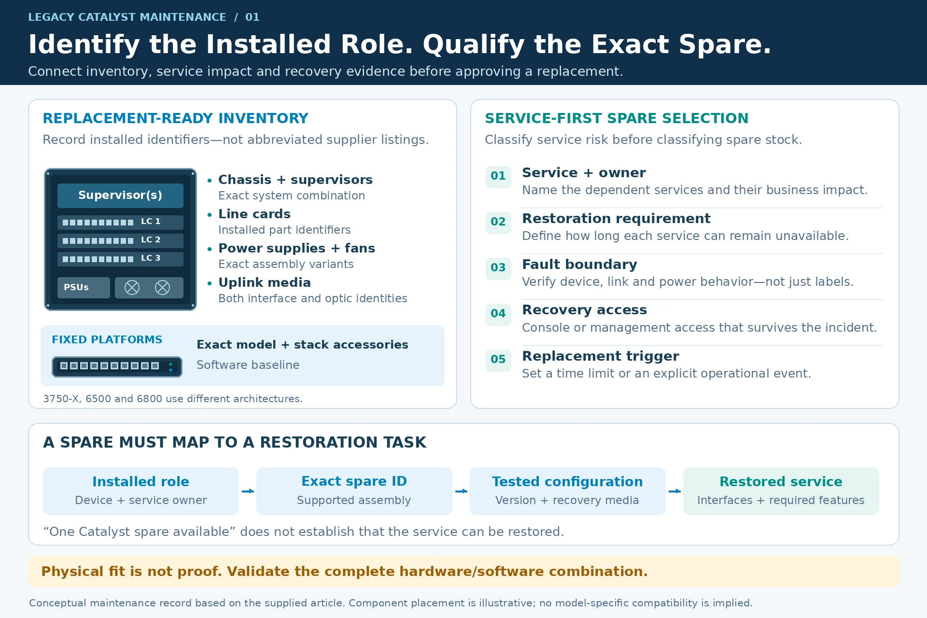
Task: Click the fixed platform switch illustration
Action: pos(117,366)
